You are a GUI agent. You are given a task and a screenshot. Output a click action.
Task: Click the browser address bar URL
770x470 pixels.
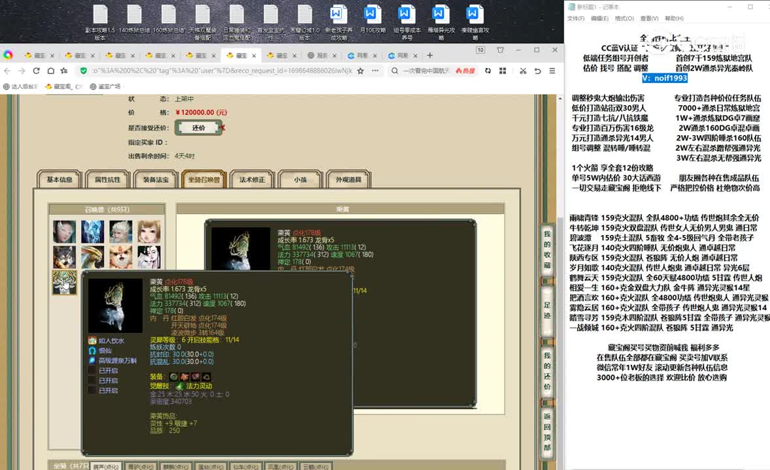(x=222, y=70)
